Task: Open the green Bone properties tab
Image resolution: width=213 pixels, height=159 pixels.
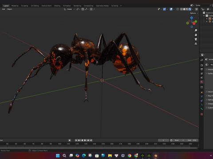Action: 201,109
